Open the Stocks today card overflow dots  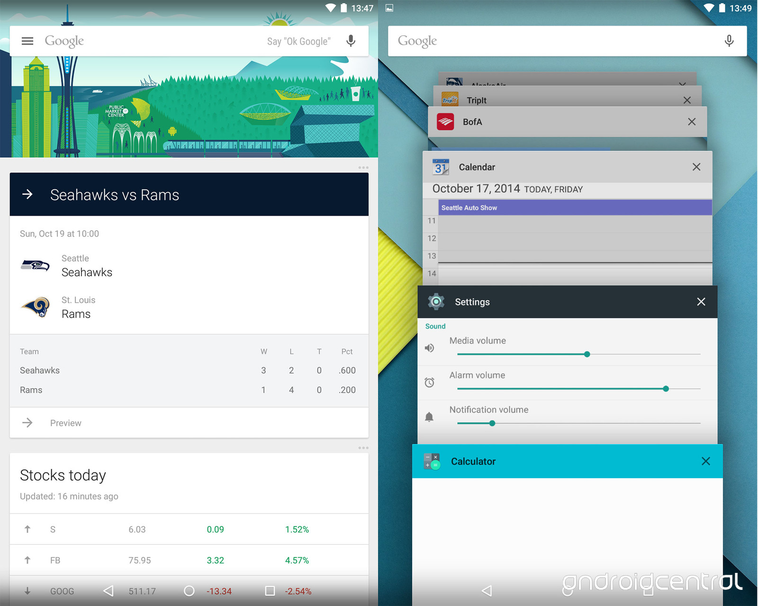[x=363, y=448]
